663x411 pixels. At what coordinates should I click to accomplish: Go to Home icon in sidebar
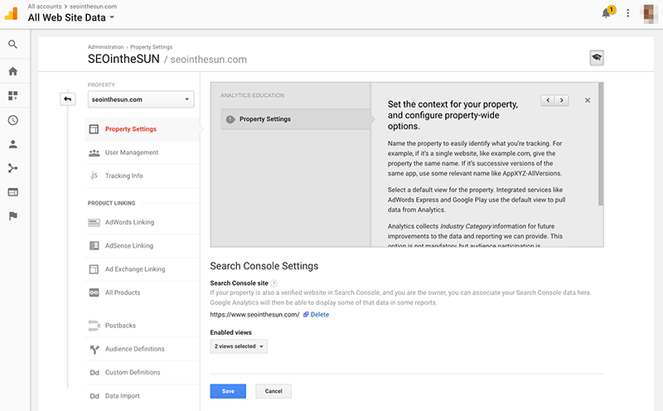click(x=13, y=71)
